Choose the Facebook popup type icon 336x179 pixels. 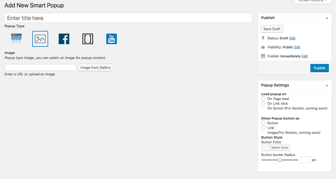pos(64,39)
